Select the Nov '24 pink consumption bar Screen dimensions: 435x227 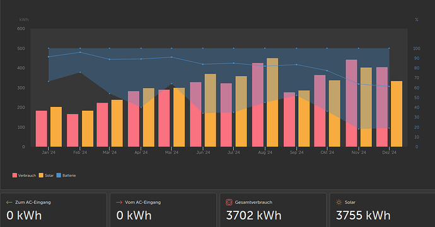pyautogui.click(x=351, y=103)
